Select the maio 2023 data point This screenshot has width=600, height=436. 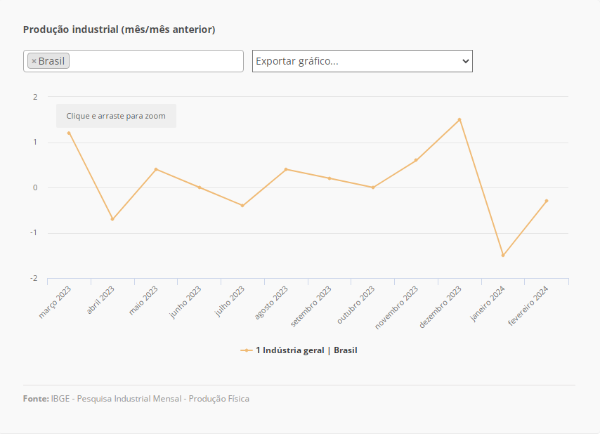point(156,169)
